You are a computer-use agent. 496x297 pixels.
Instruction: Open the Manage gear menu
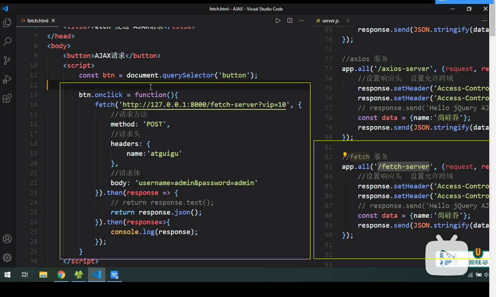(7, 258)
